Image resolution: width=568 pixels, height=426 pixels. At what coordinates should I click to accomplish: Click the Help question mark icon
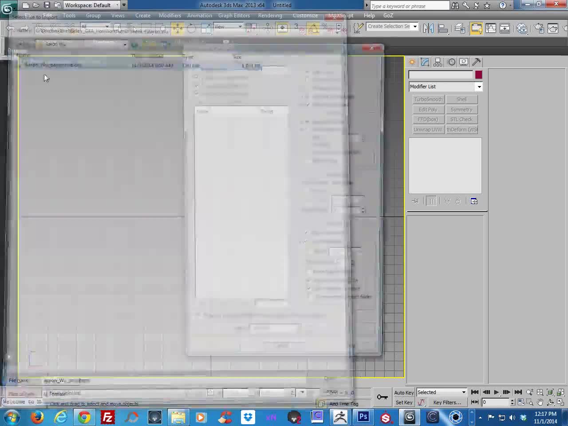[x=502, y=5]
